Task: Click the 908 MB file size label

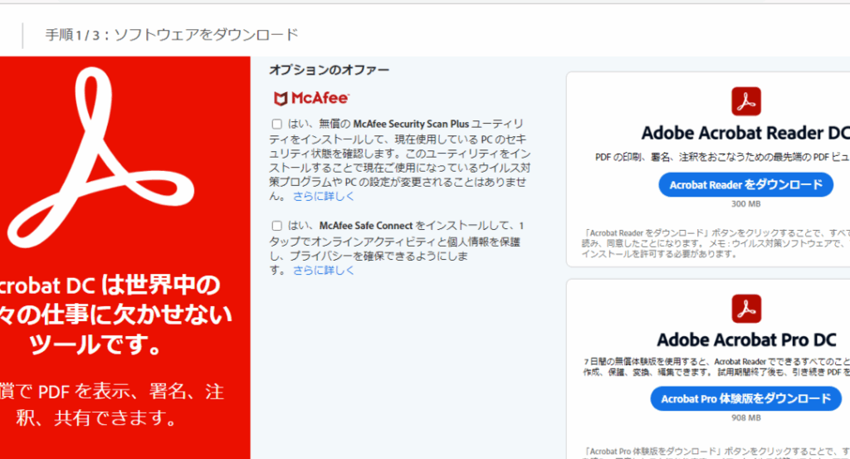Action: click(x=745, y=418)
